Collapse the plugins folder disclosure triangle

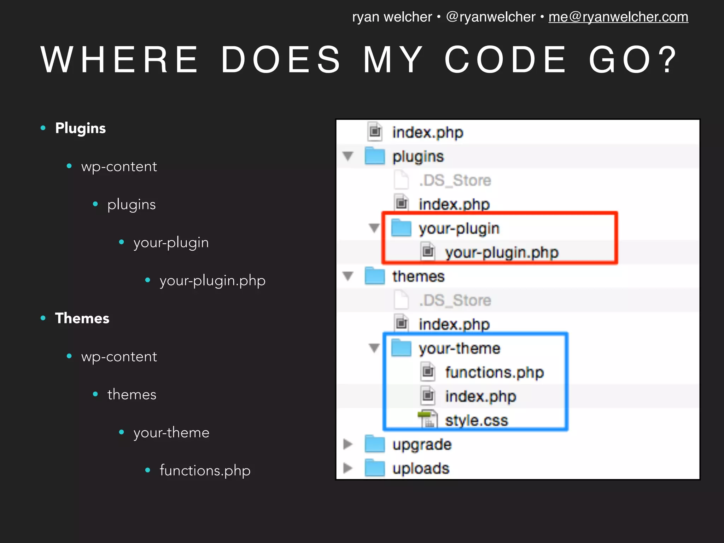(x=348, y=156)
